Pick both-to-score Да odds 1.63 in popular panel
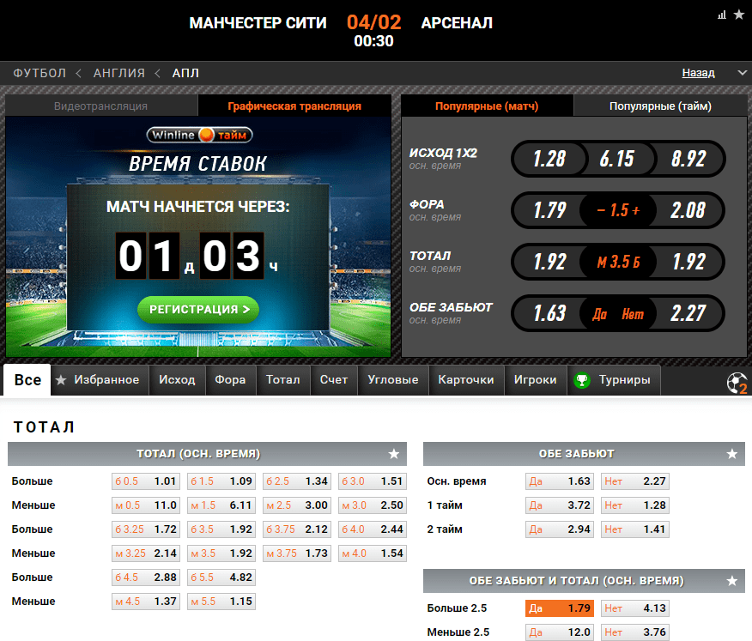The width and height of the screenshot is (752, 641). pos(549,313)
